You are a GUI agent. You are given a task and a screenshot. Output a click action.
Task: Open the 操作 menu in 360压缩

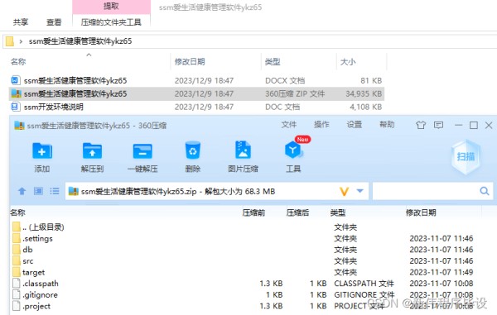click(321, 125)
